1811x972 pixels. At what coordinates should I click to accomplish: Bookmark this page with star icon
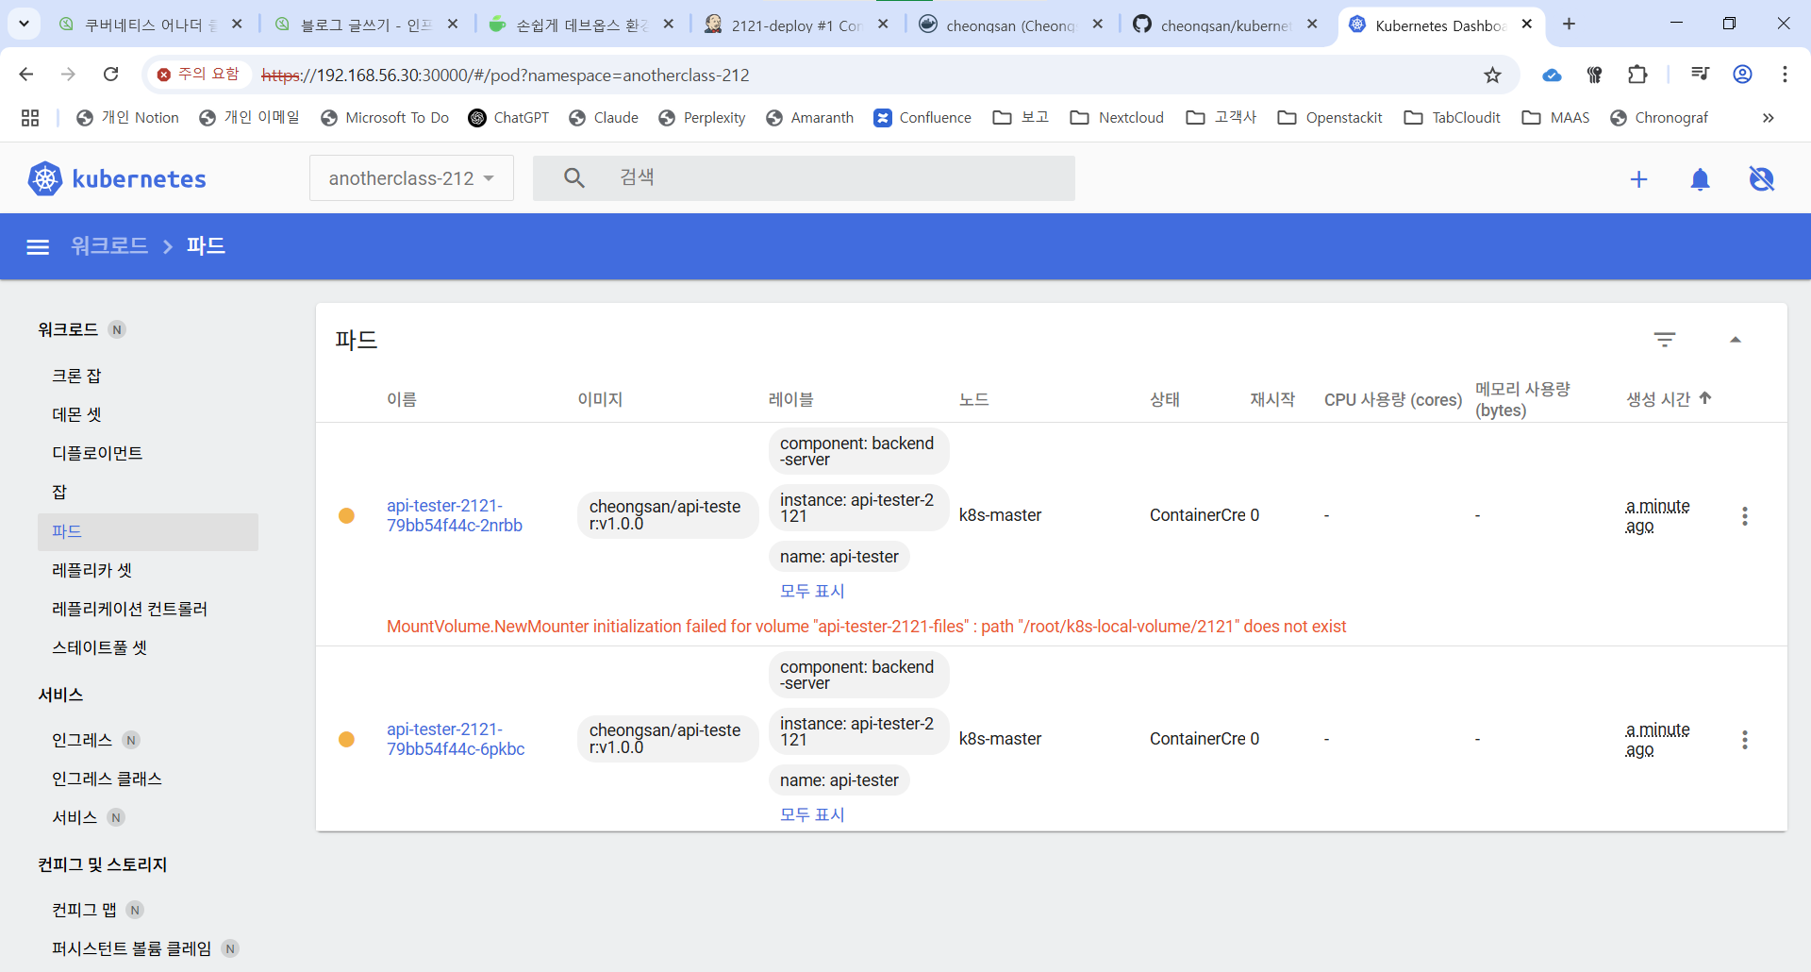click(x=1492, y=75)
